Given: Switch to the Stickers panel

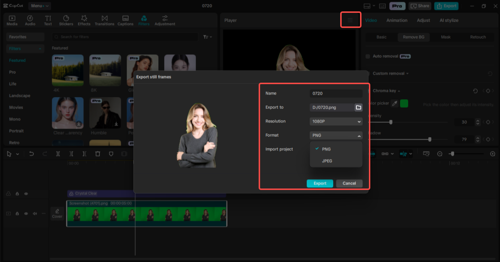Looking at the screenshot, I should tap(66, 20).
